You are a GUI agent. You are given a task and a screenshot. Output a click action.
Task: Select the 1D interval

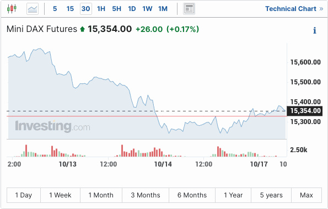coord(132,9)
